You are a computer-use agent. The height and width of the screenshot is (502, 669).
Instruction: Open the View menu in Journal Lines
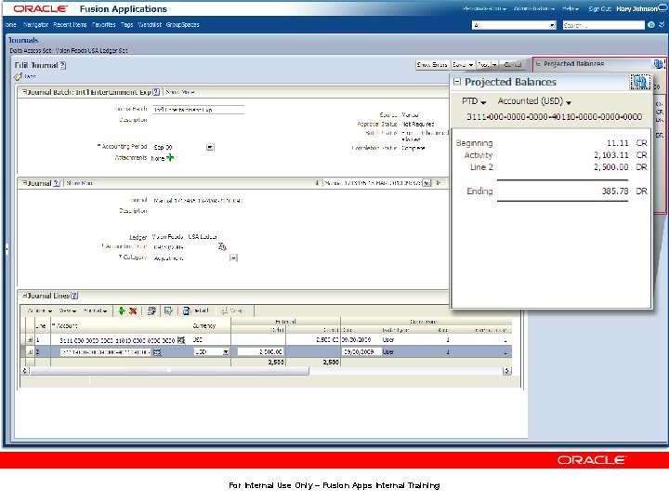67,310
